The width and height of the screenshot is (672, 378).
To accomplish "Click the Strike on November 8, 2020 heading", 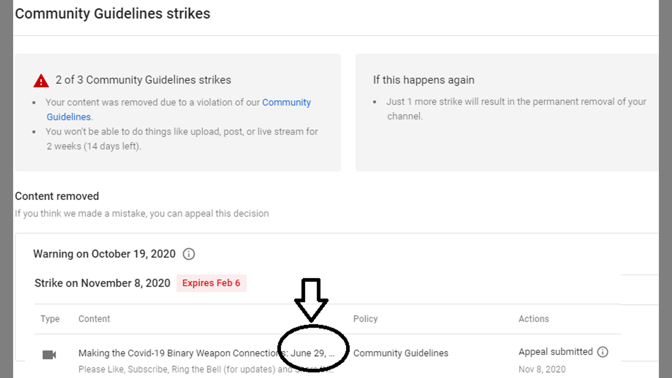I will click(x=102, y=283).
